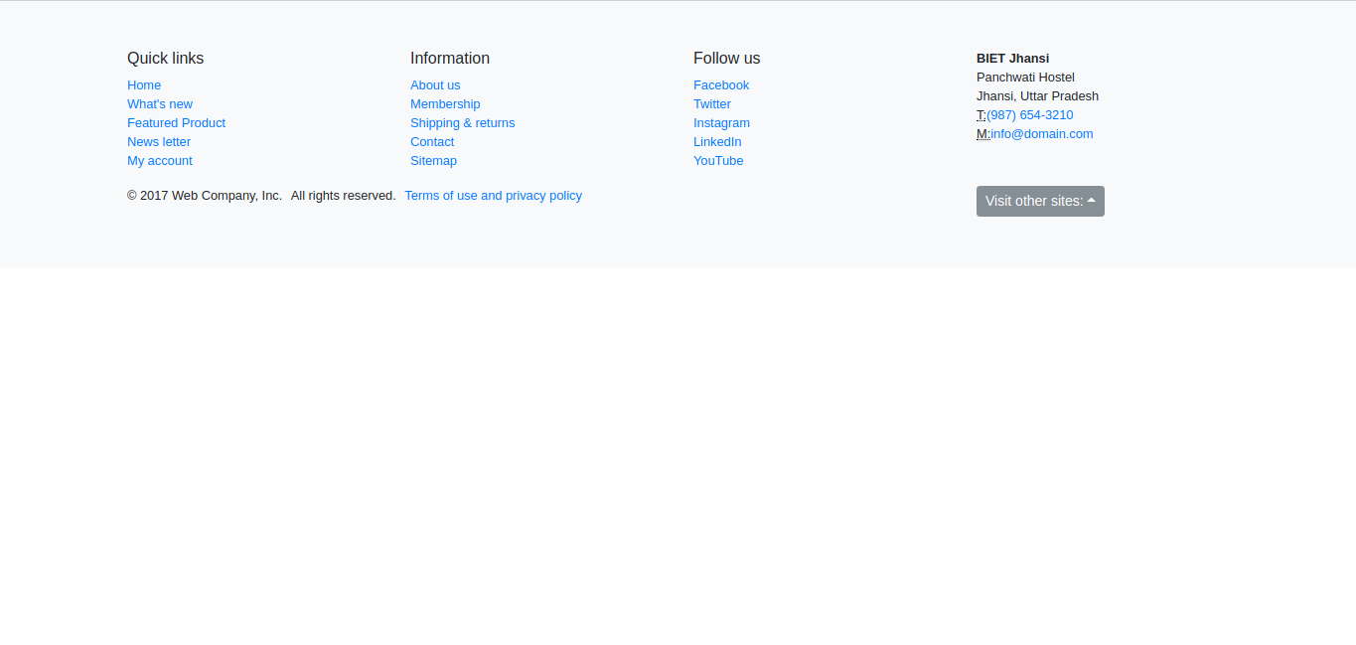Click the M: mail abbreviation
Viewport: 1356px width, 645px height.
coord(983,134)
